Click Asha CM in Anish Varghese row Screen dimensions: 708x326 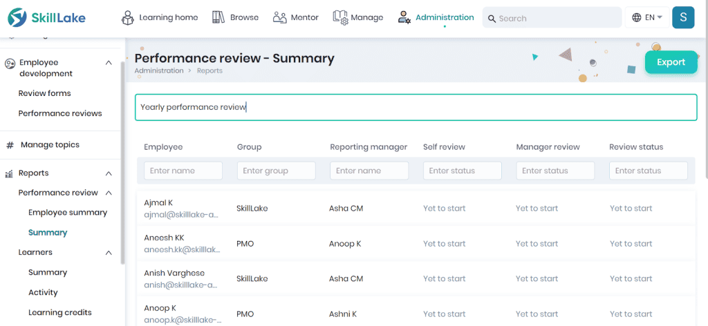[346, 278]
